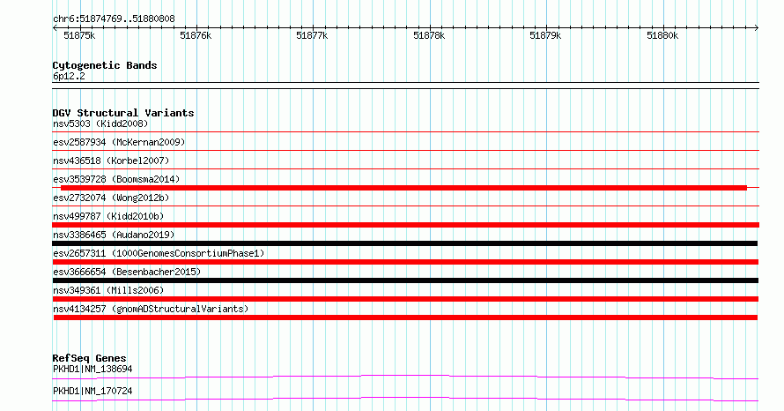
Task: Click the black bar under esv3666654
Action: 405,280
